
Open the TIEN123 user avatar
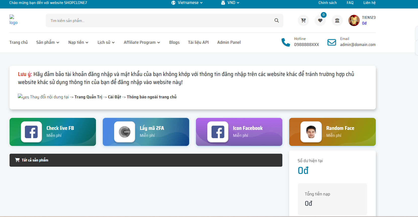[x=354, y=21]
